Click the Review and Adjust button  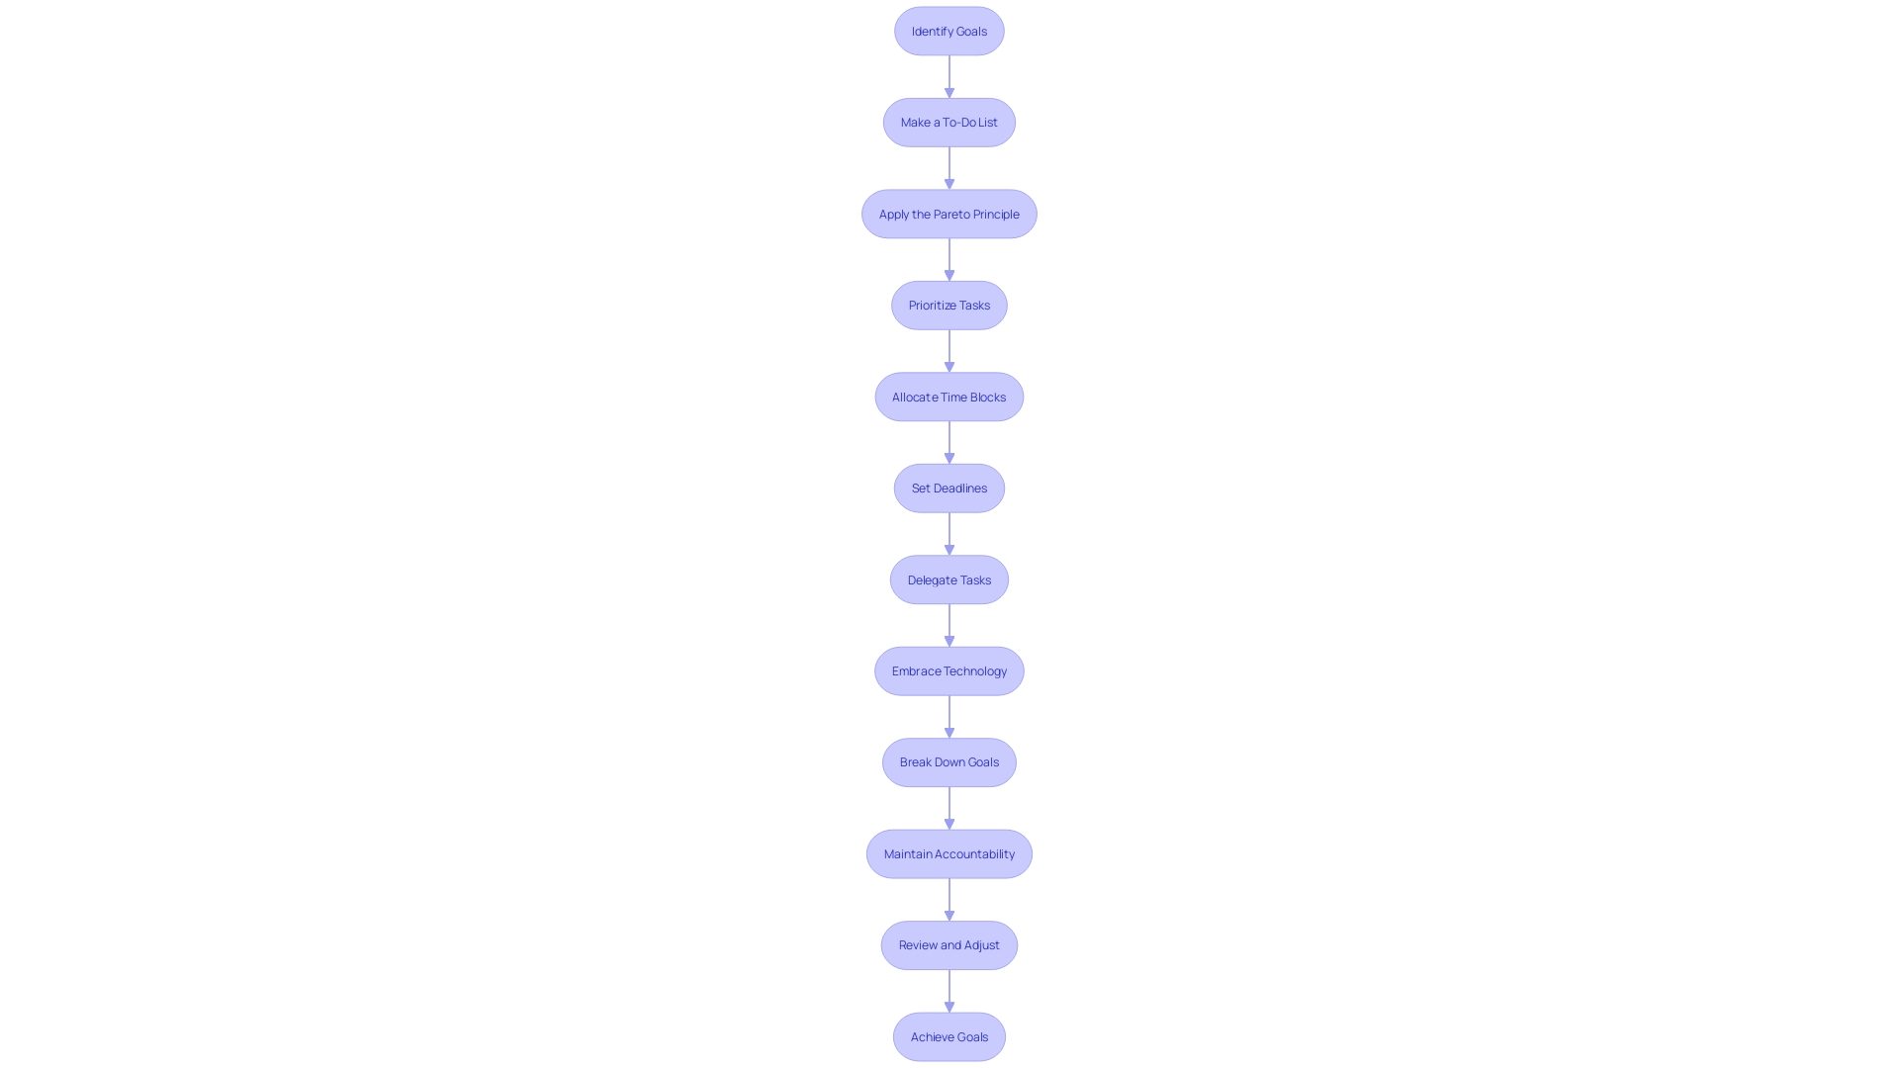(x=949, y=945)
